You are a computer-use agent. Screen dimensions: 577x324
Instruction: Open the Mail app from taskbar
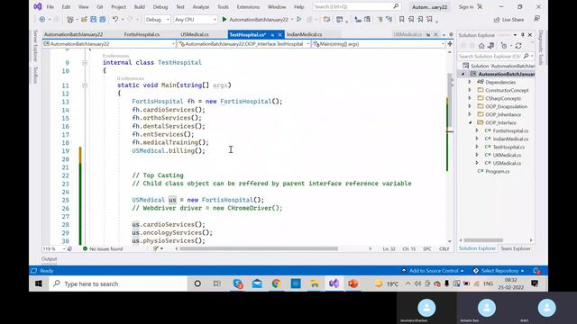click(257, 283)
